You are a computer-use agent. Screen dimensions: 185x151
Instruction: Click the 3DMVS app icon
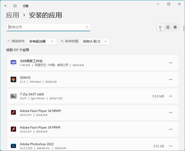(x=13, y=80)
